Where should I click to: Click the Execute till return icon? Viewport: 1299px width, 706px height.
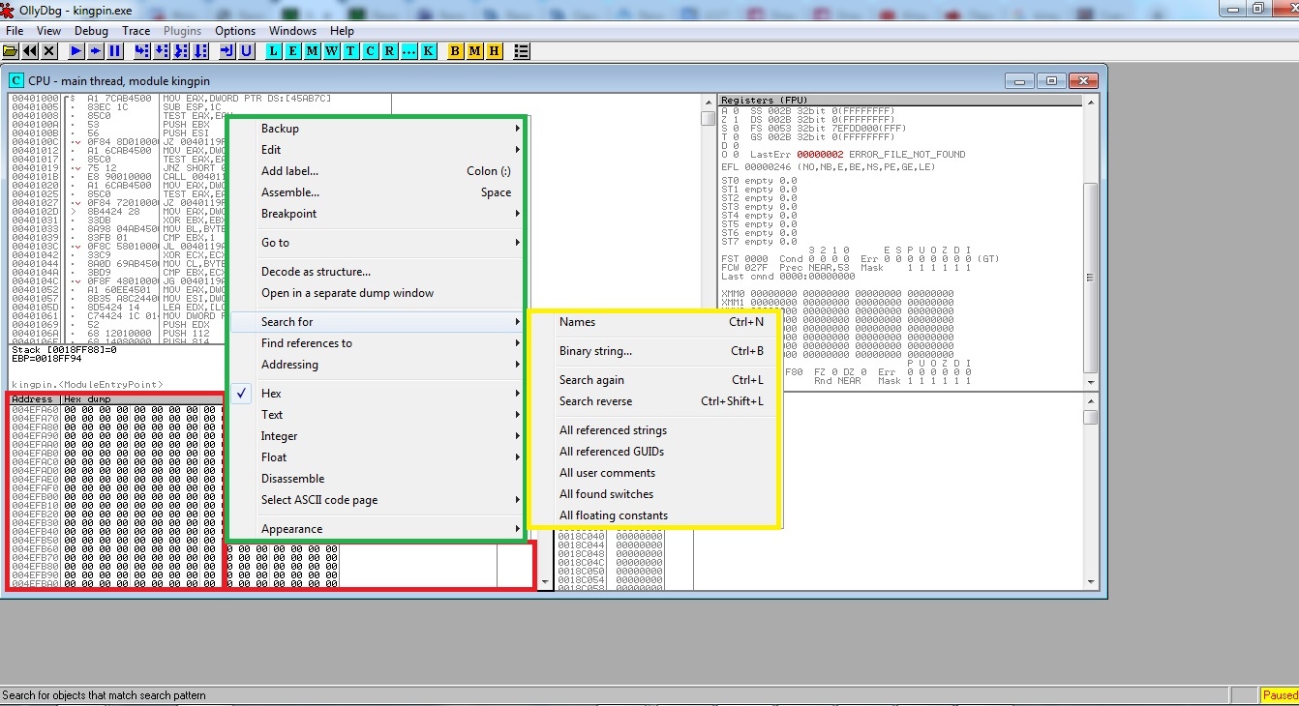coord(227,50)
